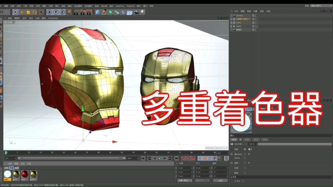Image resolution: width=333 pixels, height=187 pixels.
Task: Adjust the BSDF 100% strength slider
Action: (x=294, y=144)
